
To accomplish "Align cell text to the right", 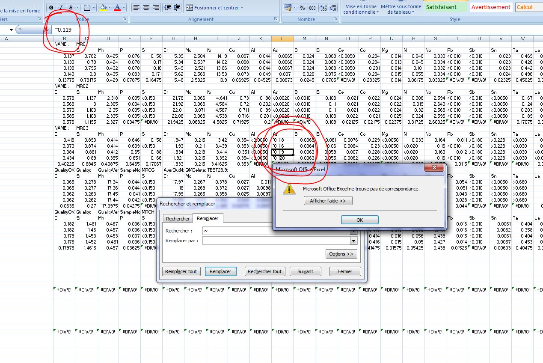I will [x=156, y=7].
